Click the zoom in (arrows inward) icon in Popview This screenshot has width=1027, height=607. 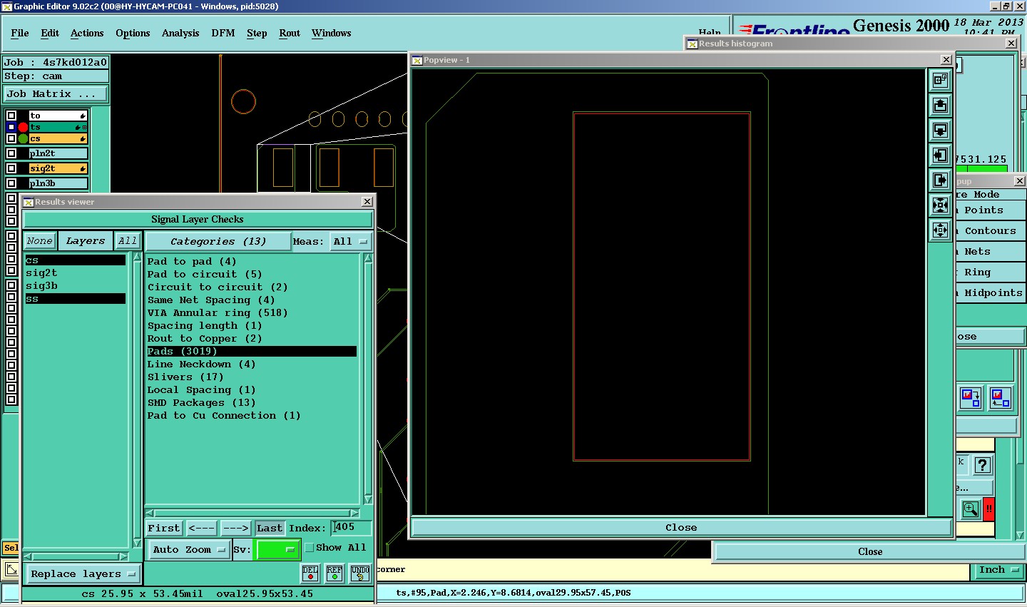click(x=940, y=205)
